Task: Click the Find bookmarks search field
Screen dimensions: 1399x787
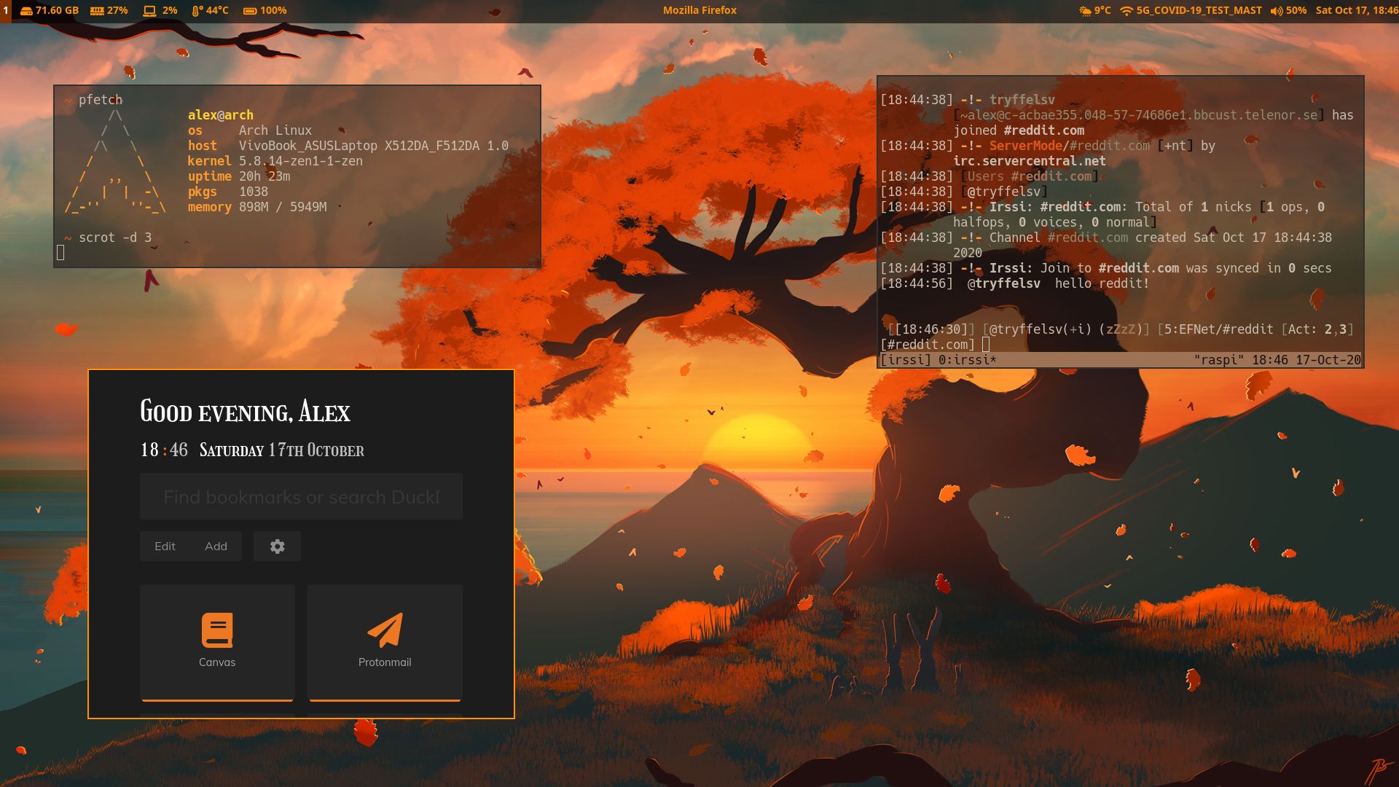Action: click(x=300, y=496)
